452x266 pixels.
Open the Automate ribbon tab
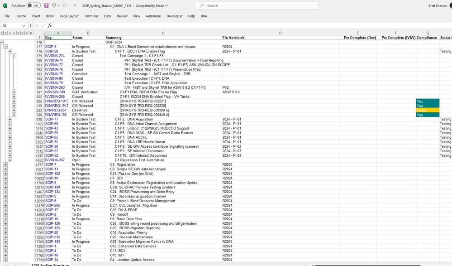pos(153,16)
